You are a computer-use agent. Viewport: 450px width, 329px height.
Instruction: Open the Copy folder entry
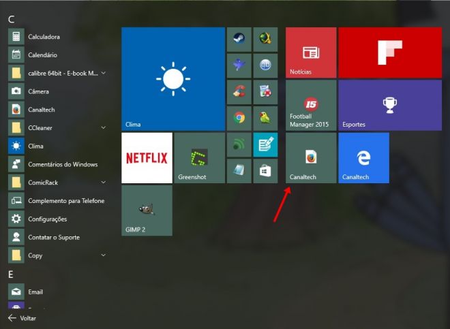(57, 255)
